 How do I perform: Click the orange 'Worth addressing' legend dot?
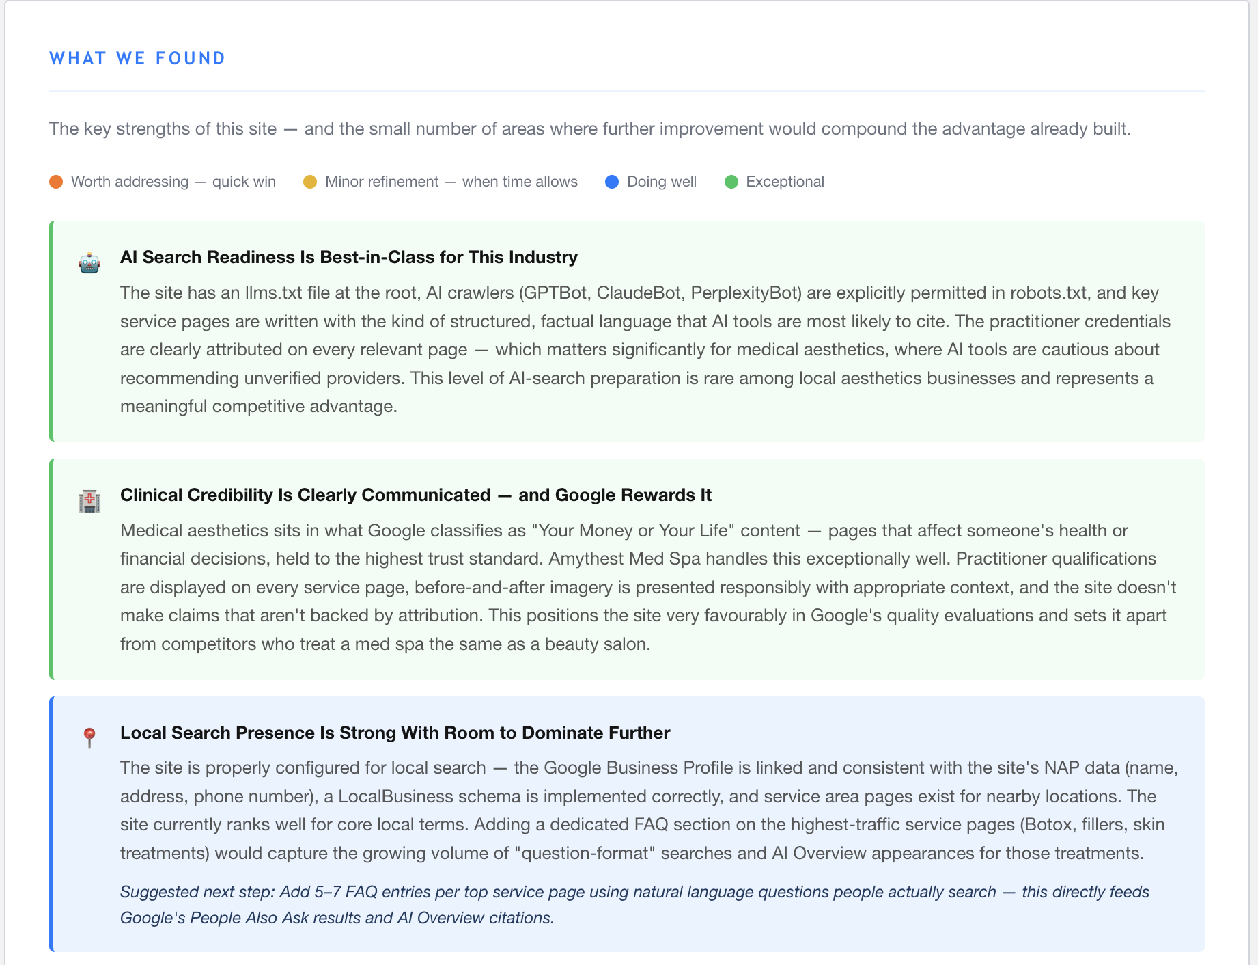tap(56, 182)
